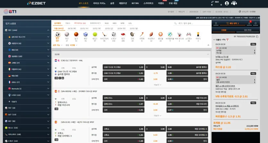Screen dimensions: 268x143
Task: Switch to the live 282 tab
Action: pyautogui.click(x=80, y=23)
